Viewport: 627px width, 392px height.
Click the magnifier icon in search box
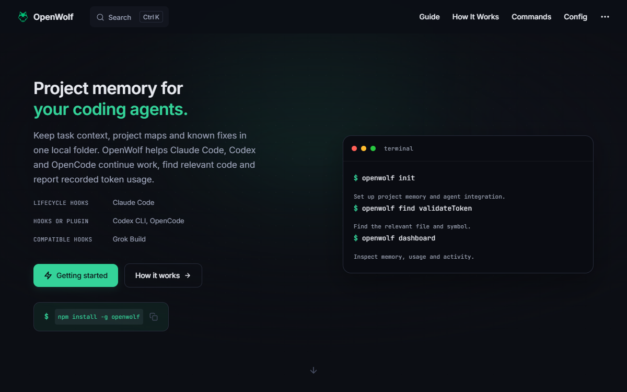pyautogui.click(x=100, y=17)
